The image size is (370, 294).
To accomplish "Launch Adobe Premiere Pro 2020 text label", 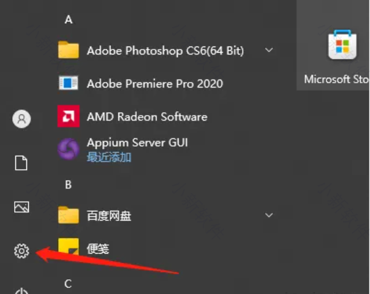I will [x=154, y=83].
